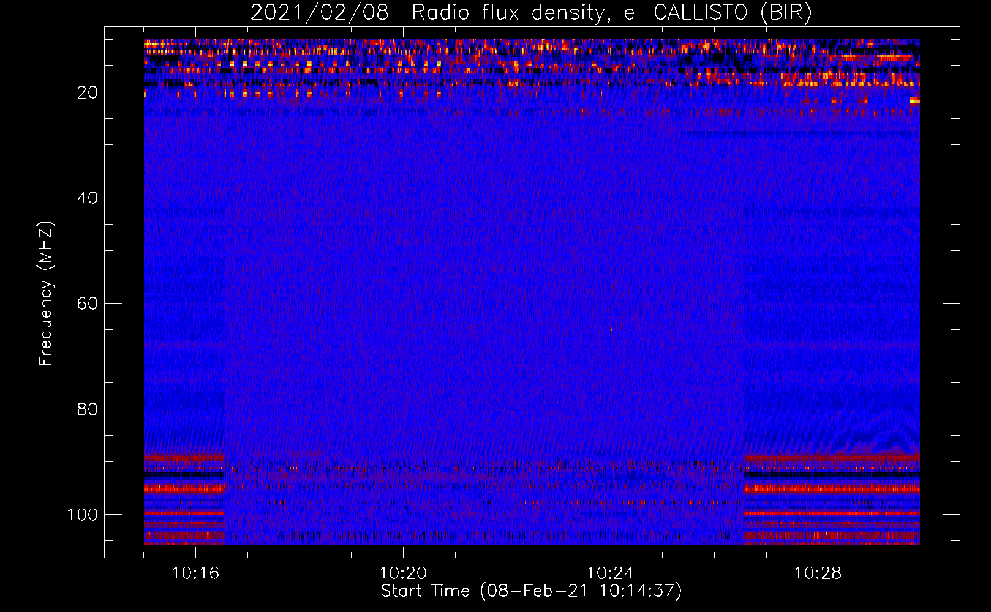Click the '10:24' time tick label
The height and width of the screenshot is (612, 991).
[611, 573]
